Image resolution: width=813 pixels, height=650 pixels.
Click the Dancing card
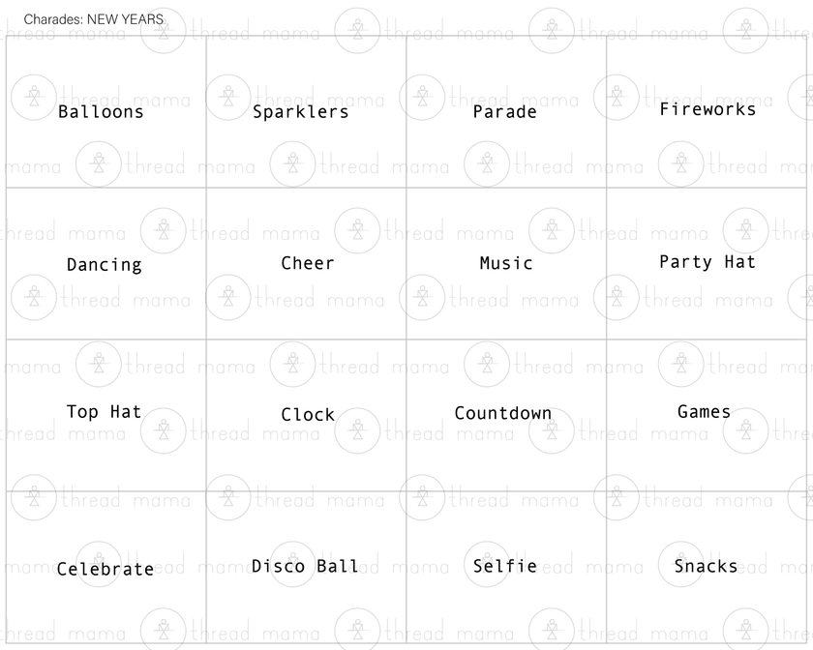pyautogui.click(x=105, y=265)
